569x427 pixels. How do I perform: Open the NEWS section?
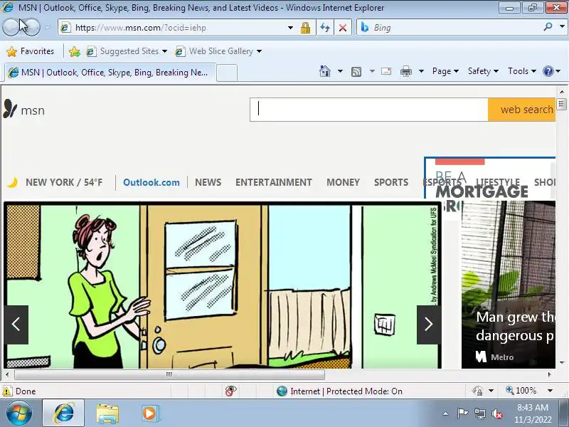point(208,182)
